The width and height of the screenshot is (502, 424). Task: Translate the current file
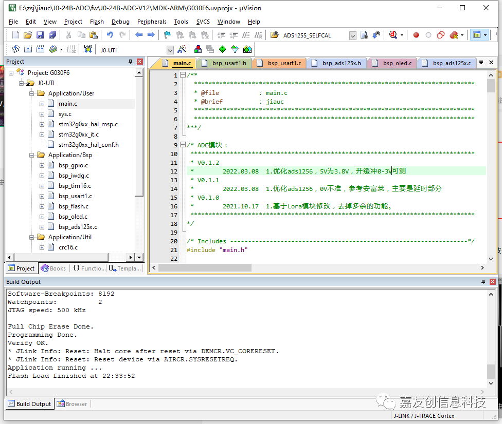tap(15, 49)
